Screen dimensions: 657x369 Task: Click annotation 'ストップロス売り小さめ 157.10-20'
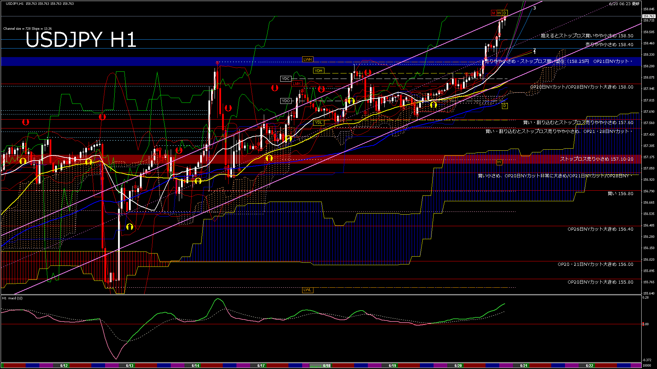click(x=596, y=159)
